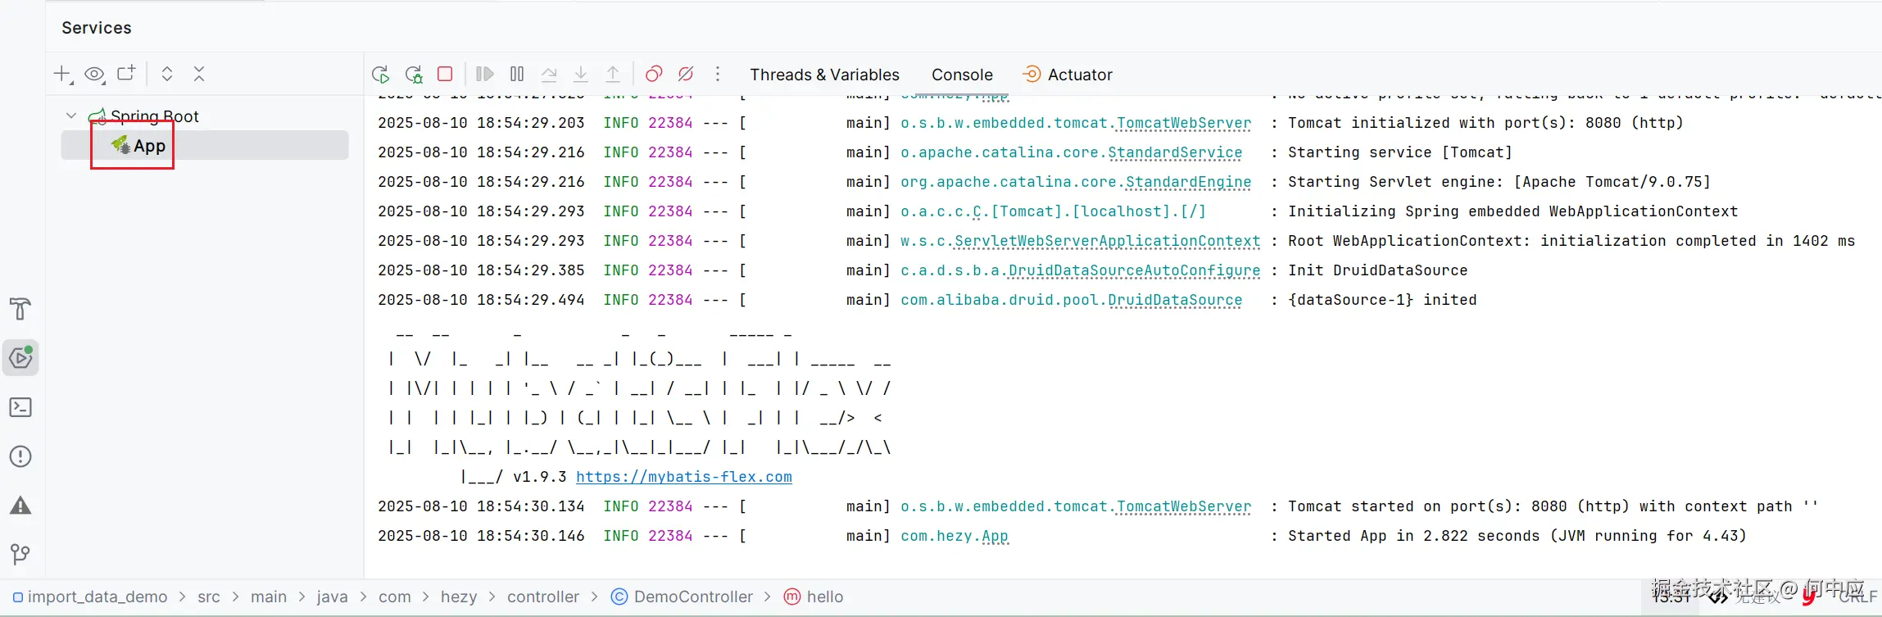This screenshot has width=1882, height=617.
Task: Collapse the Spring Boot tree node
Action: coord(71,116)
